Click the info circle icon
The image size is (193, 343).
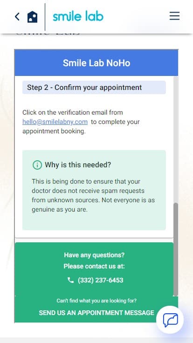(37, 165)
